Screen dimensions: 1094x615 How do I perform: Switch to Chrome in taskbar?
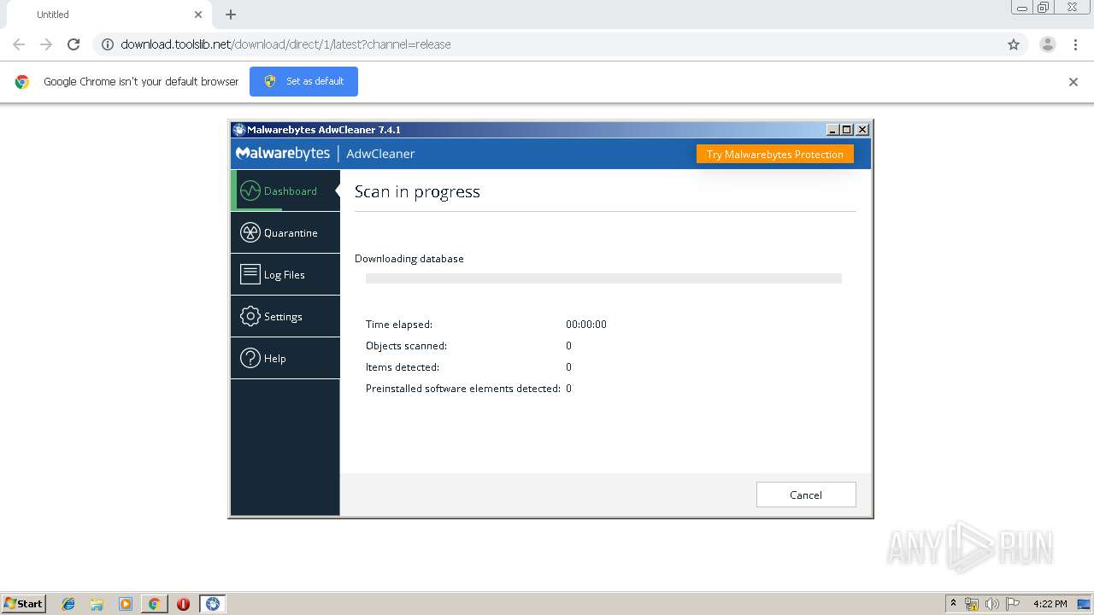155,604
